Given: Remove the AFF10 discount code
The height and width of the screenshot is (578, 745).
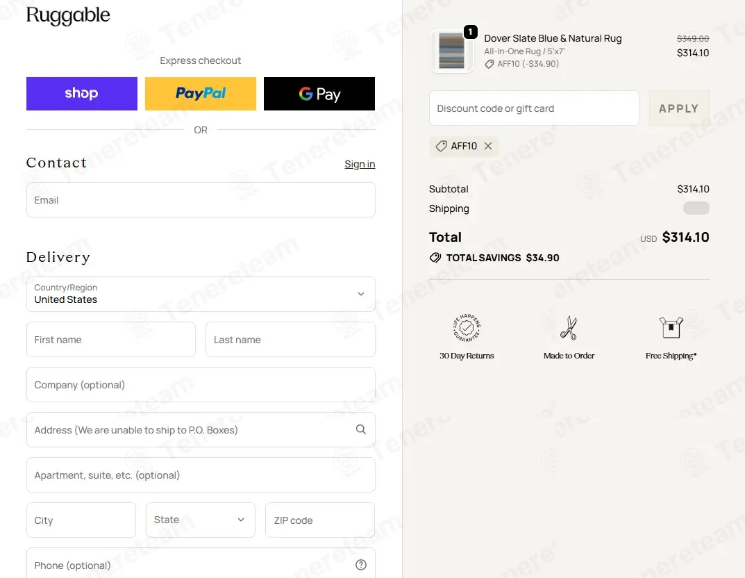Looking at the screenshot, I should click(488, 146).
